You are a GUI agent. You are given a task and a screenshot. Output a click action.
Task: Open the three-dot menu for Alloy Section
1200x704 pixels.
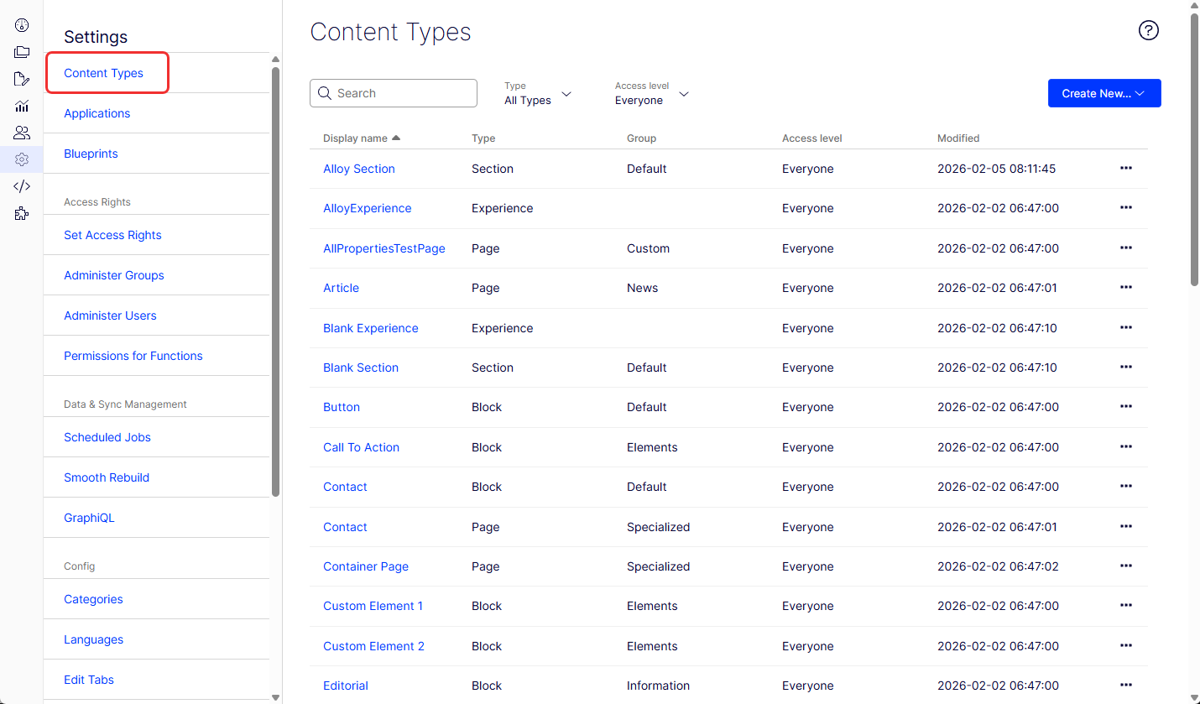[x=1126, y=168]
